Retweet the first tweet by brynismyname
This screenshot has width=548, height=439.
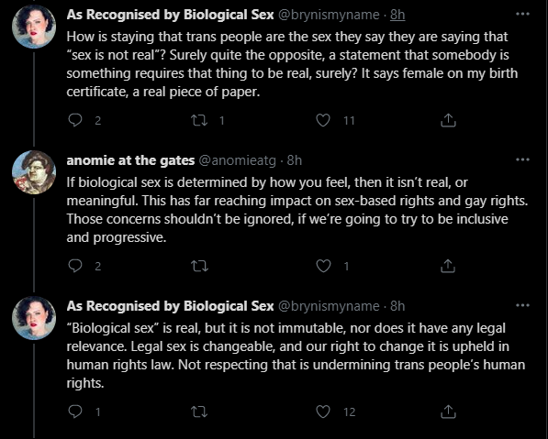[x=199, y=120]
